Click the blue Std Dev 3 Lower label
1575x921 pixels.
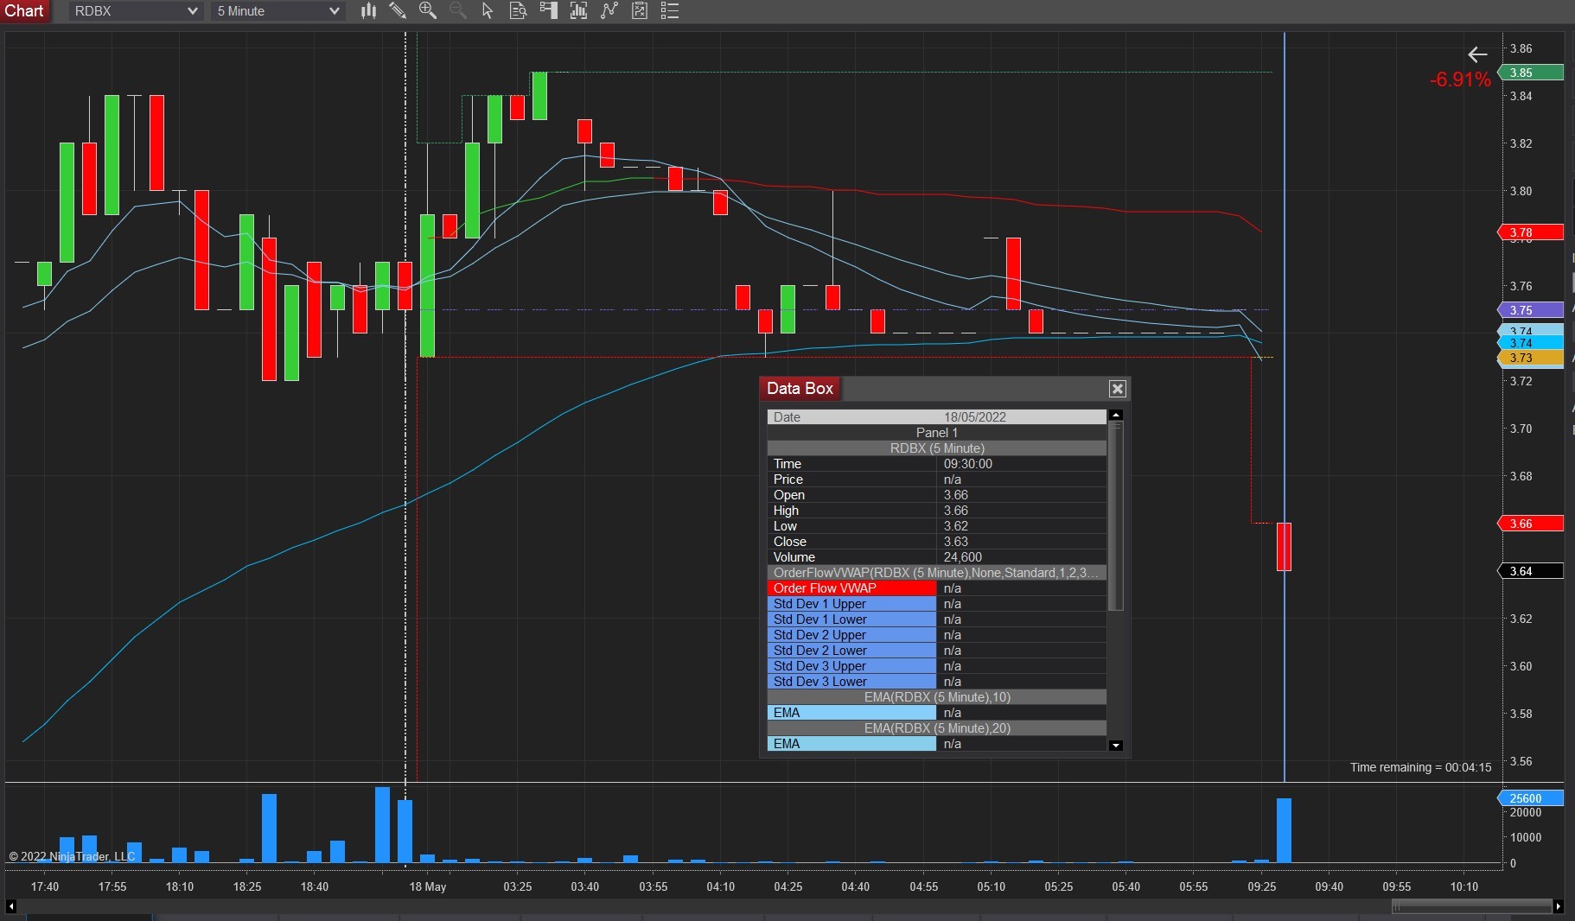[851, 682]
